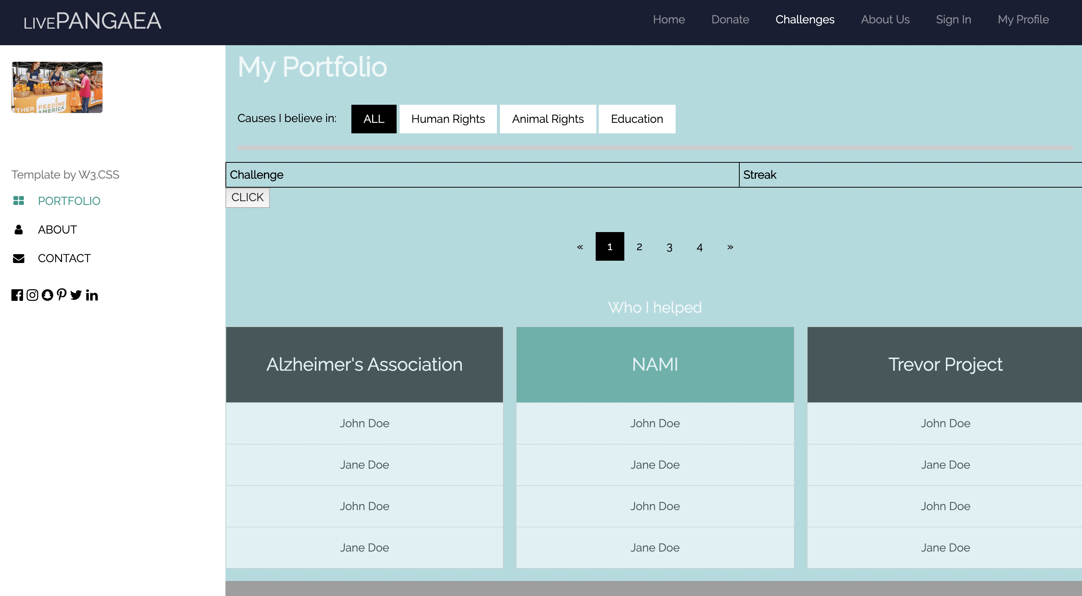
Task: Click the Snapchat ghost icon
Action: [x=48, y=295]
